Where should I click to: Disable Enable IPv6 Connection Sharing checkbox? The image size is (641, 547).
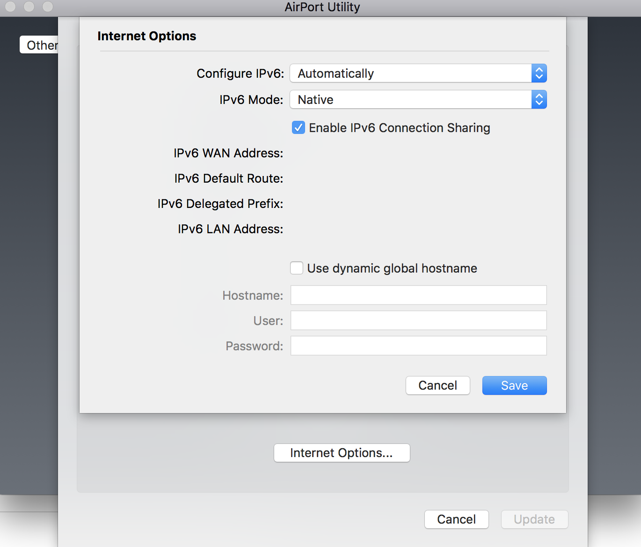pos(299,128)
